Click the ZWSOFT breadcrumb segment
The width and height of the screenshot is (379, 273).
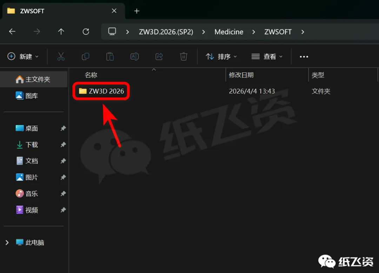click(x=278, y=32)
